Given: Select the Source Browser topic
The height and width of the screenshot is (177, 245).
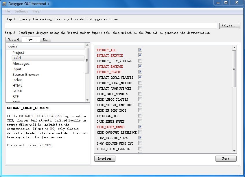Looking at the screenshot, I should [26, 75].
